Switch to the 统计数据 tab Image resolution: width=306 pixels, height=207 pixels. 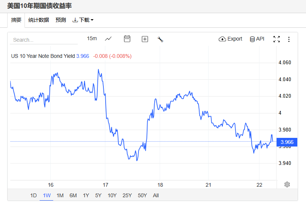click(38, 20)
